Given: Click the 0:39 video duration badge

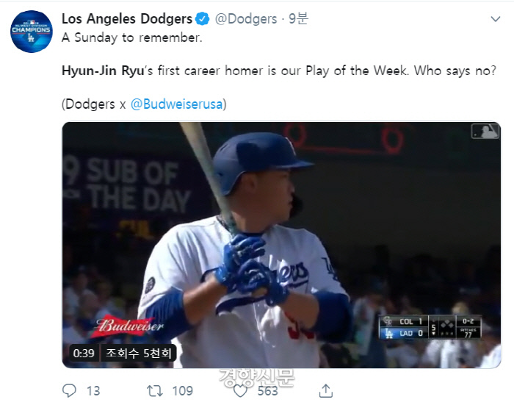Looking at the screenshot, I should coord(84,353).
